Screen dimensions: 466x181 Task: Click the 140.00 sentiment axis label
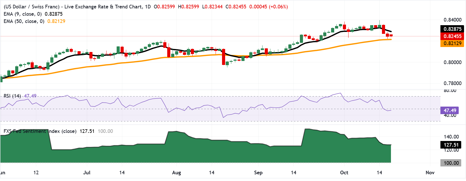(x=451, y=137)
